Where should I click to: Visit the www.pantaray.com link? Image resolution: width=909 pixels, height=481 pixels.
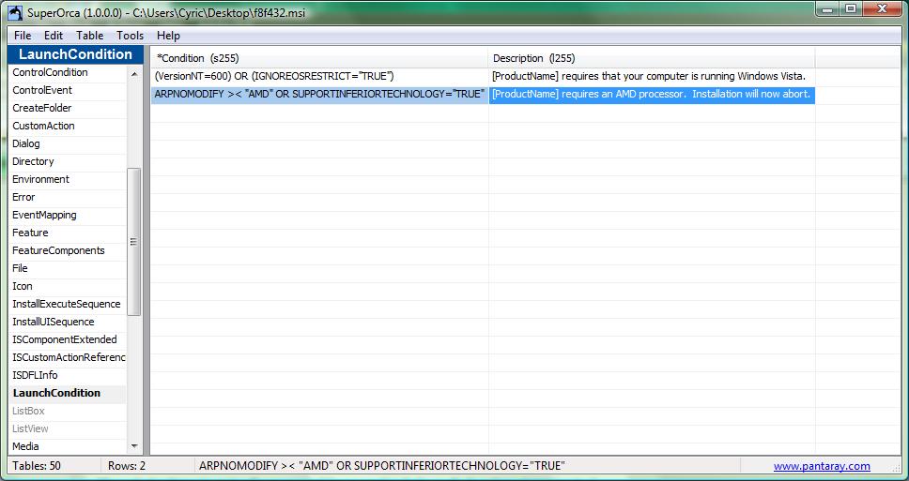(821, 466)
